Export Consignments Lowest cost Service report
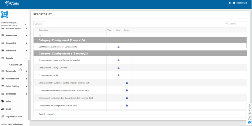The image size is (252, 126). coord(118,60)
